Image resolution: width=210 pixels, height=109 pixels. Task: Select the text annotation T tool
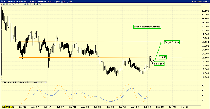(4, 4)
